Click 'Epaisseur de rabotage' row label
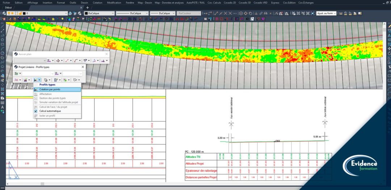Image resolution: width=391 pixels, height=190 pixels. point(201,171)
